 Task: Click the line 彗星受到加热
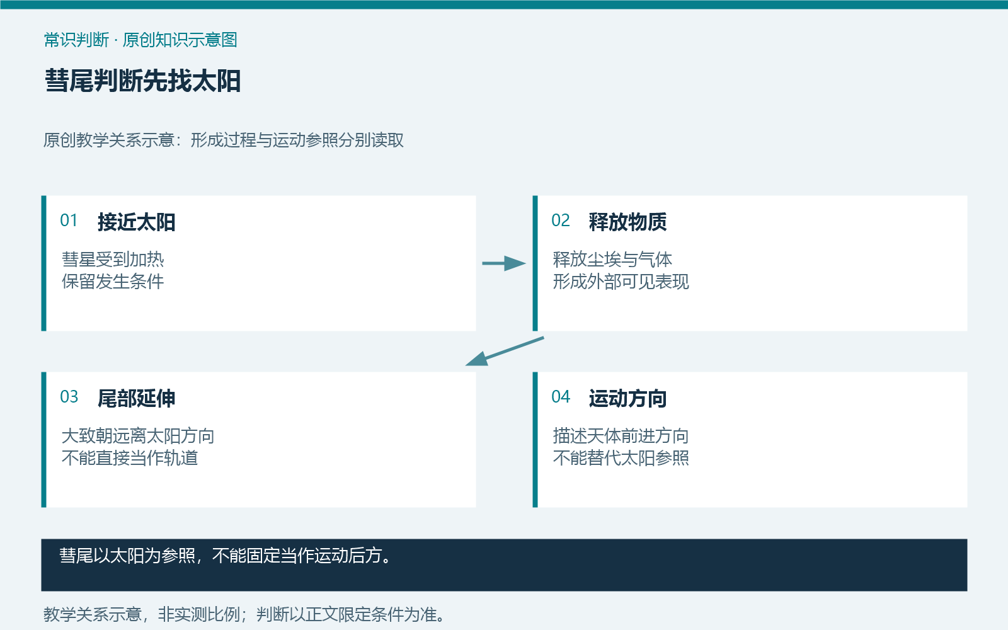(x=113, y=259)
